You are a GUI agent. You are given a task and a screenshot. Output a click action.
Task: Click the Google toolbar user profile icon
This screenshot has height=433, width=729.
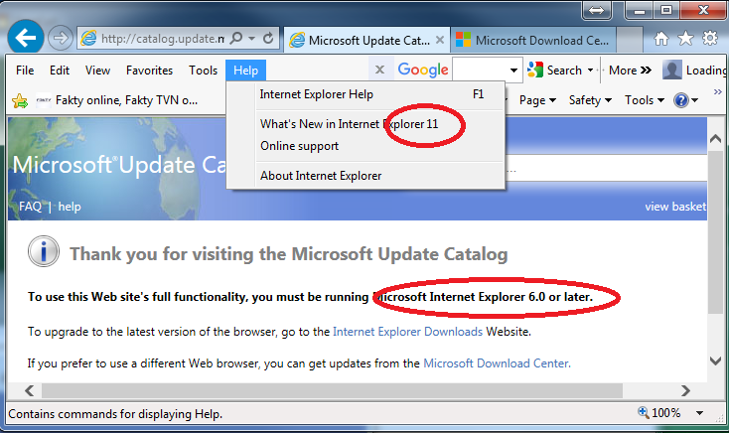[671, 70]
